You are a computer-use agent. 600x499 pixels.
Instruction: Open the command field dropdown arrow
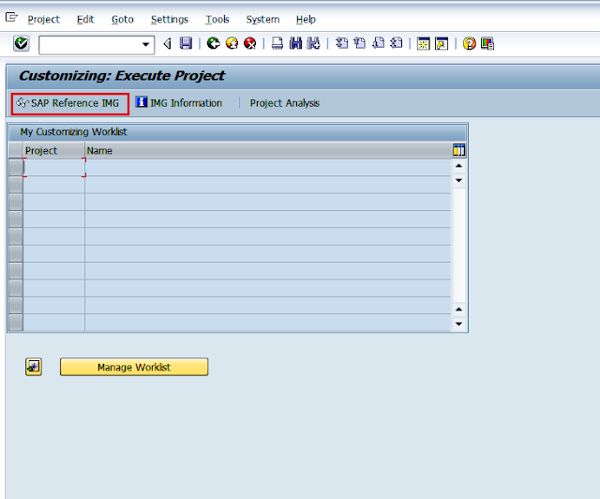click(145, 44)
